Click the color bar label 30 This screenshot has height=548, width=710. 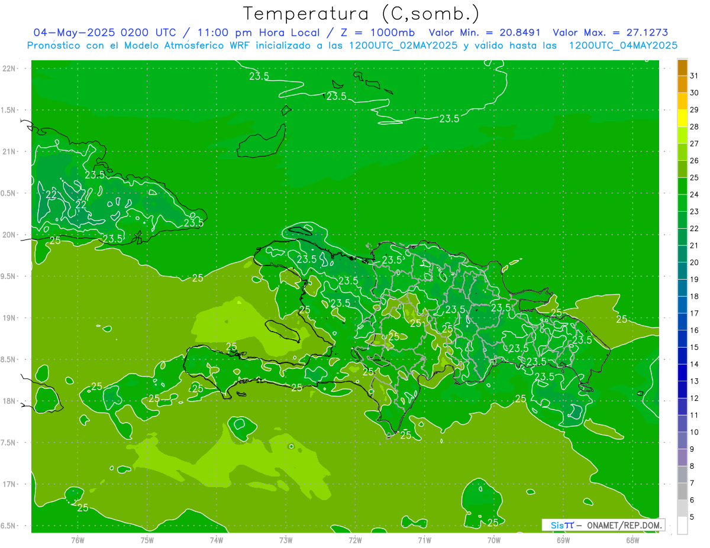coord(695,93)
